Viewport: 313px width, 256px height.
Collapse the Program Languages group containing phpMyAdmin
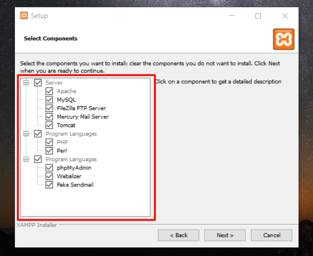tap(26, 159)
